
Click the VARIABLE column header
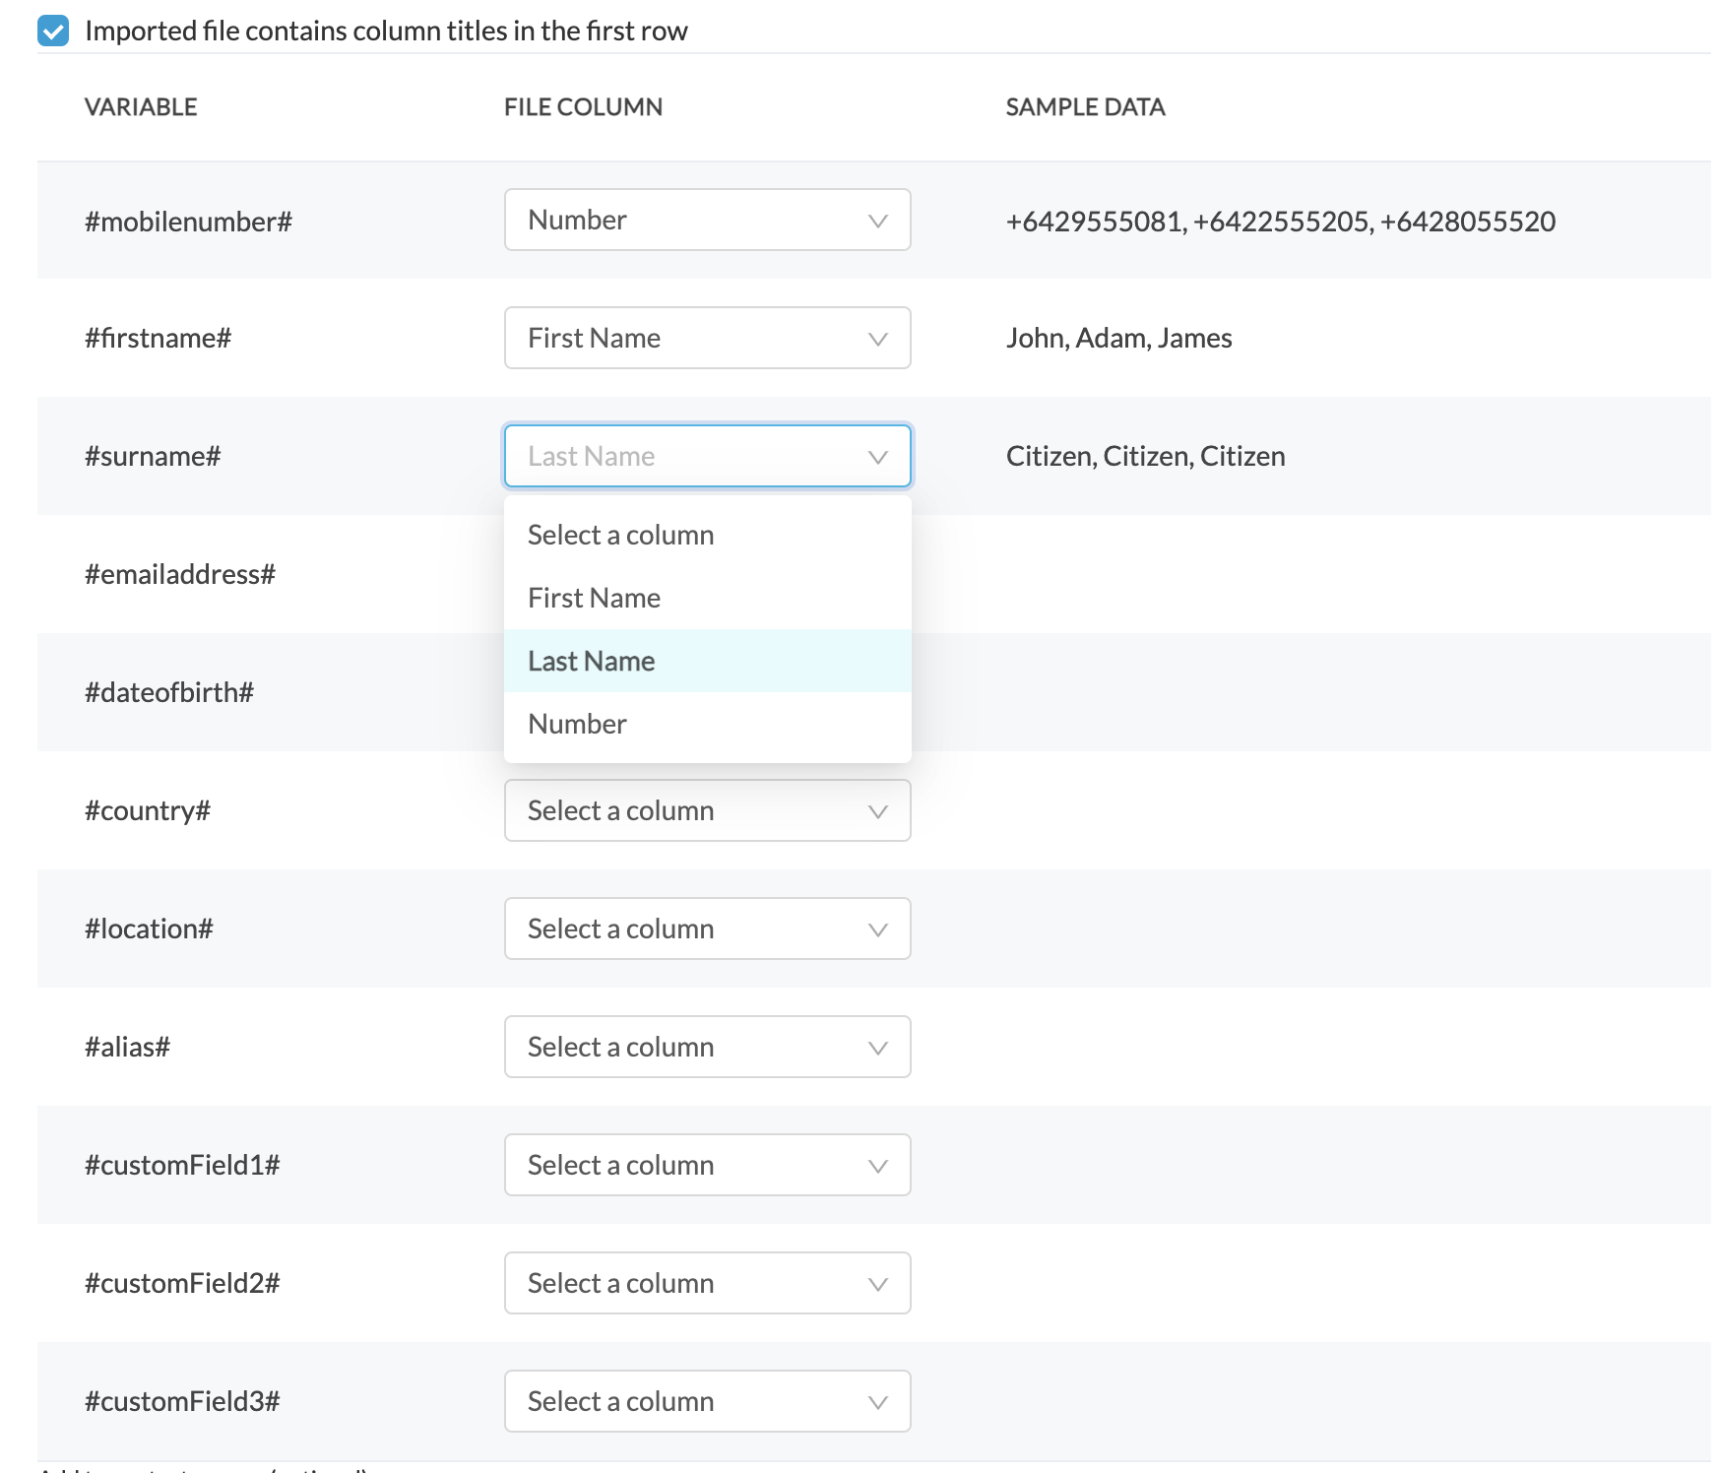pyautogui.click(x=142, y=106)
